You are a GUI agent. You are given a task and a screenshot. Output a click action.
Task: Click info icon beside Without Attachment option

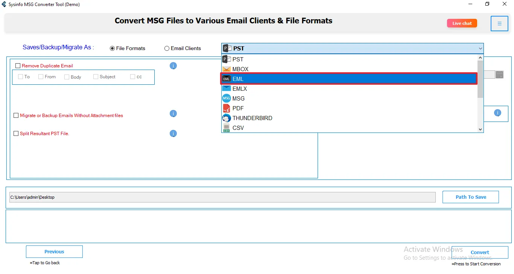tap(173, 114)
